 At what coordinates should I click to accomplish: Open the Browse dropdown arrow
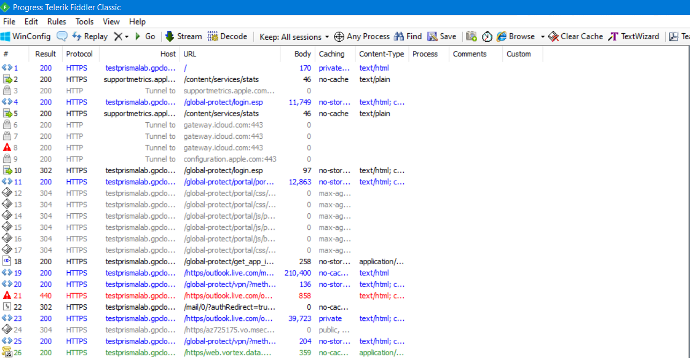click(x=543, y=37)
